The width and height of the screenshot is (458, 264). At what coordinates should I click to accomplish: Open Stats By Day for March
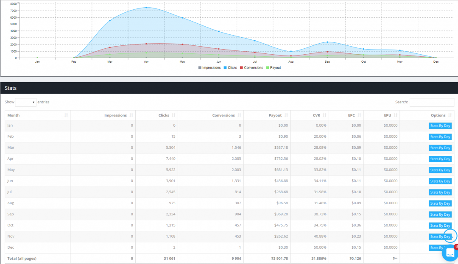click(440, 148)
